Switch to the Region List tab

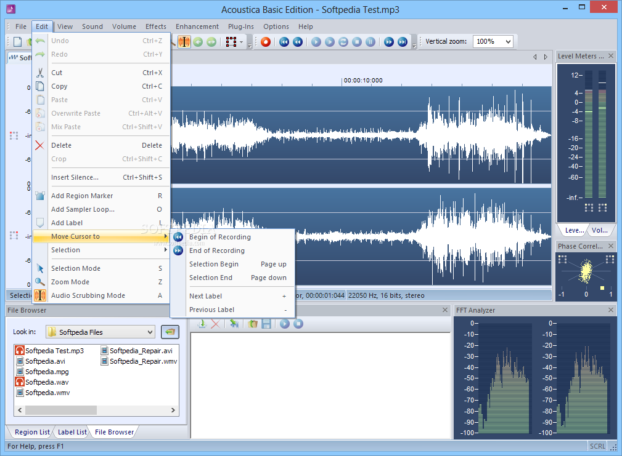pyautogui.click(x=31, y=432)
